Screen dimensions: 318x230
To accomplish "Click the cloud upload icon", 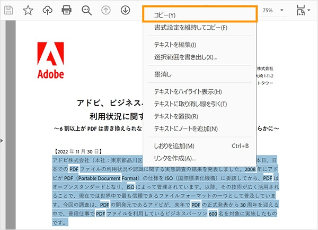I will (48, 10).
